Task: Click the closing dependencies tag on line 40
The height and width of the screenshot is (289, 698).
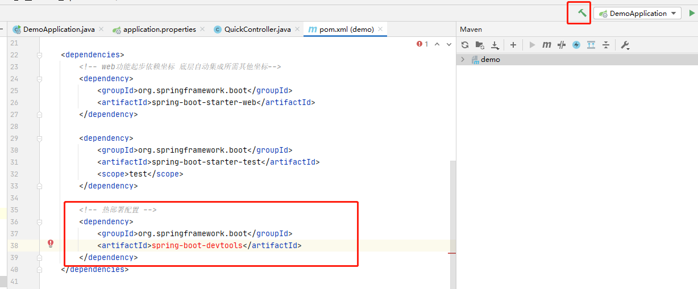Action: point(95,269)
